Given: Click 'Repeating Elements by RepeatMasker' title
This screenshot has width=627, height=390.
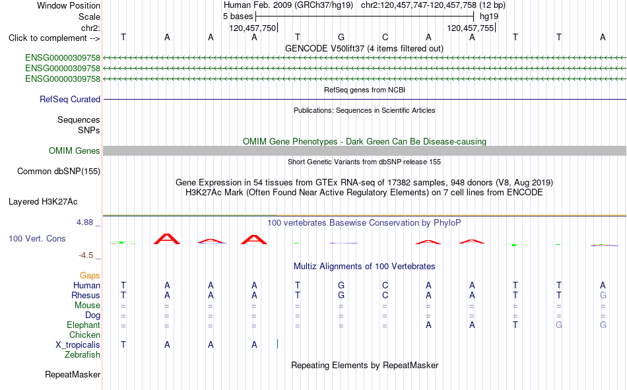Looking at the screenshot, I should point(365,365).
